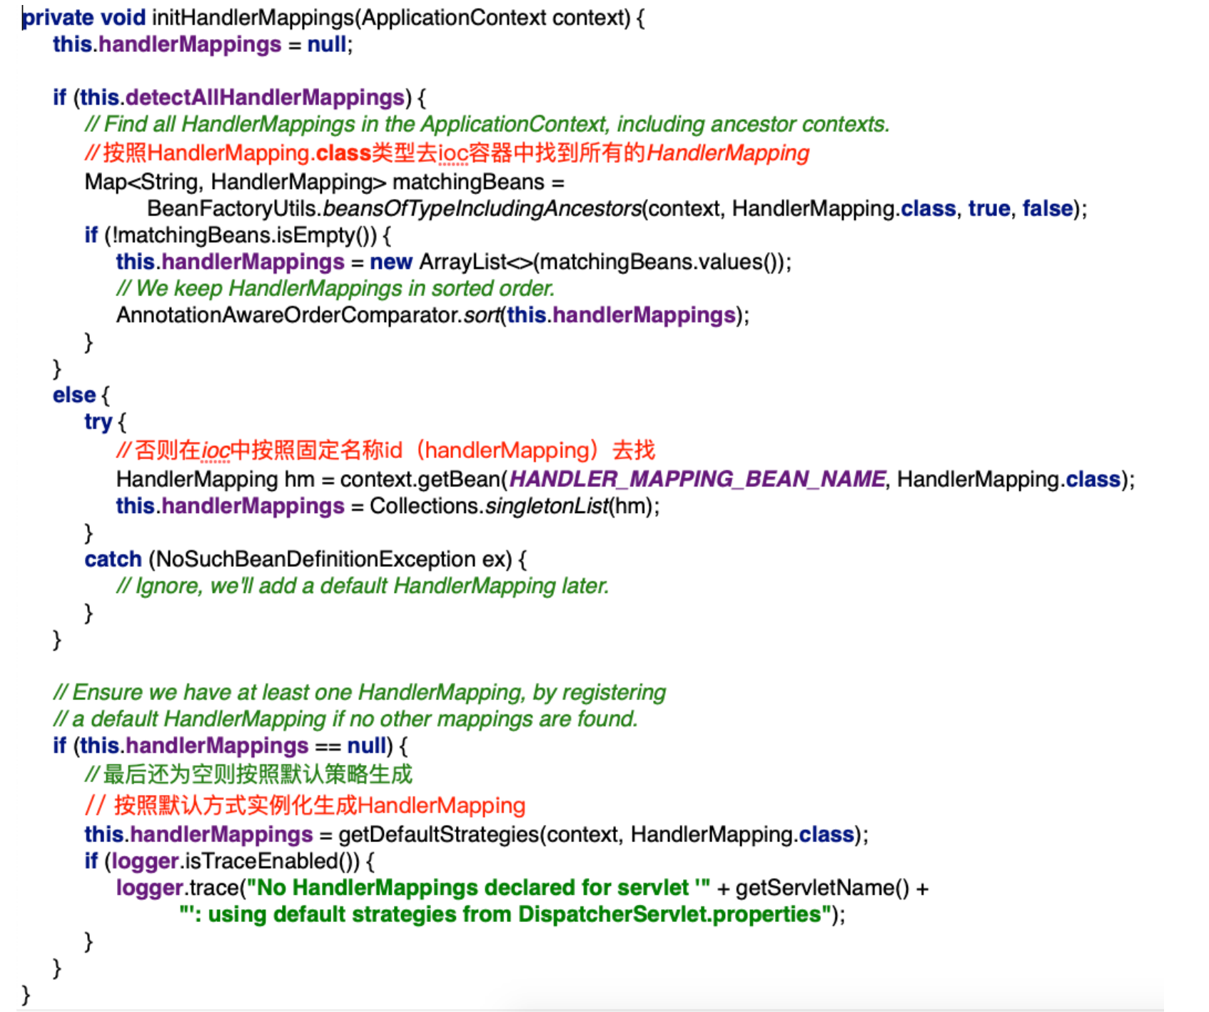Viewport: 1209px width, 1012px height.
Task: Click the 'try' keyword
Action: coord(98,422)
